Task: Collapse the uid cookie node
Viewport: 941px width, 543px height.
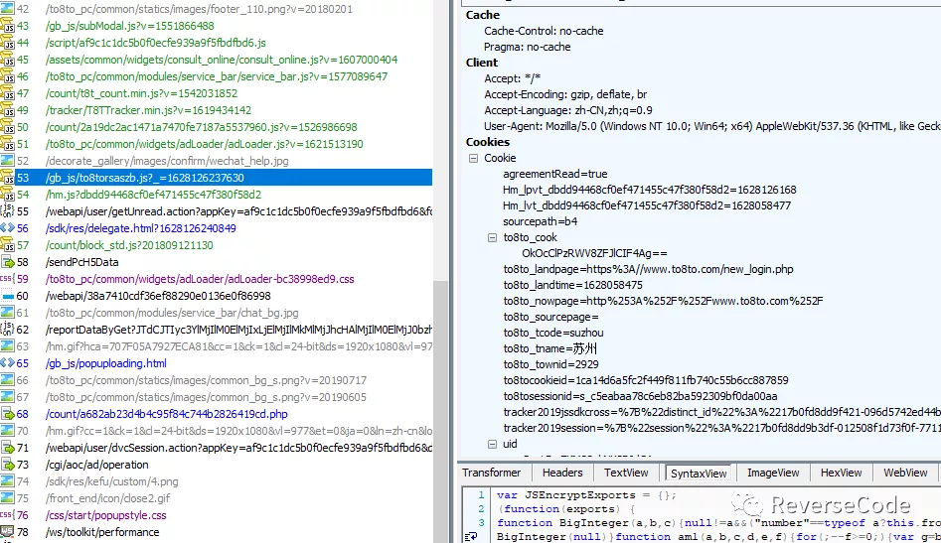Action: click(x=492, y=444)
